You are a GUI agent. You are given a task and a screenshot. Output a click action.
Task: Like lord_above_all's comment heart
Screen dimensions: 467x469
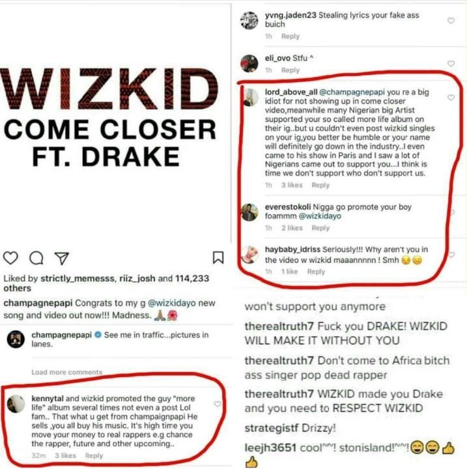click(x=451, y=98)
